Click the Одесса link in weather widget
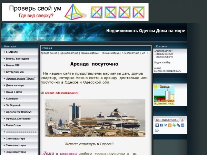This screenshot has height=155, width=207. point(165,86)
